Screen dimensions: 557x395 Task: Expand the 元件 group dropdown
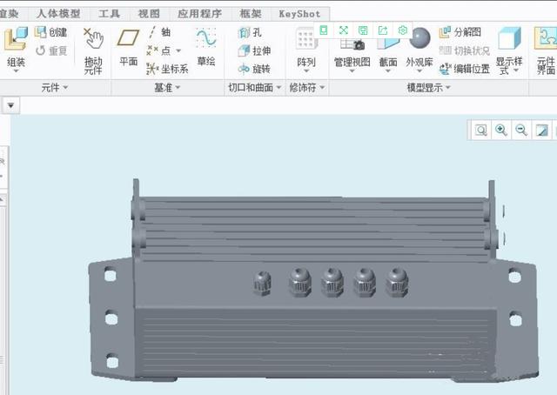pyautogui.click(x=66, y=87)
